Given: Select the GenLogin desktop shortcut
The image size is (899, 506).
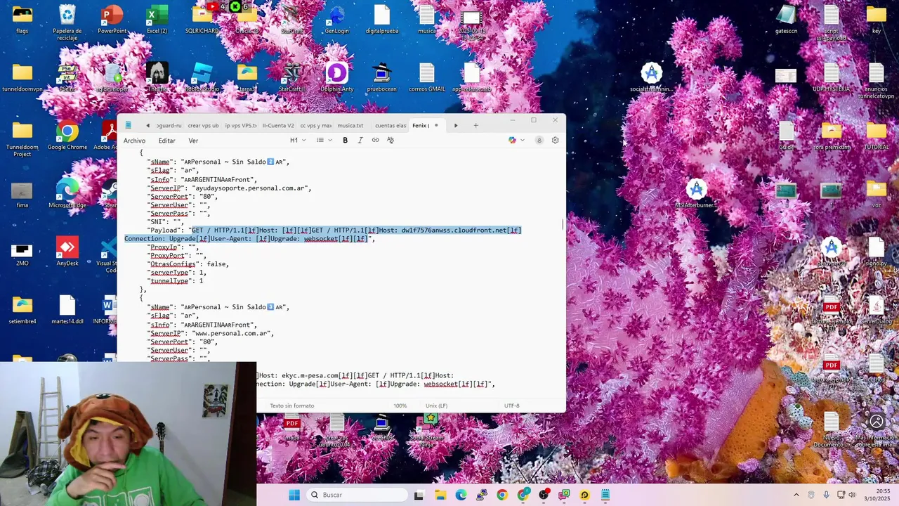Looking at the screenshot, I should [x=337, y=20].
